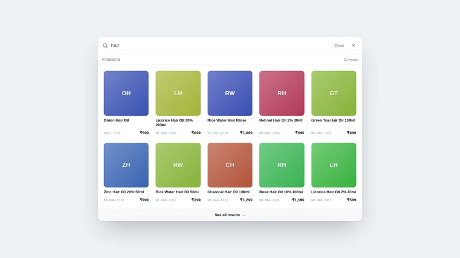Image resolution: width=460 pixels, height=258 pixels.
Task: Select the GT Green Tea thumbnail
Action: [333, 93]
